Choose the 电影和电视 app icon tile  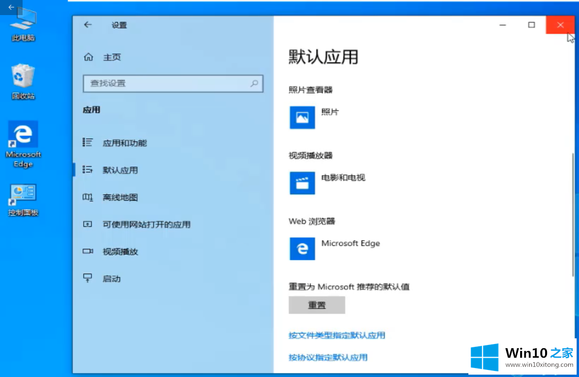302,182
